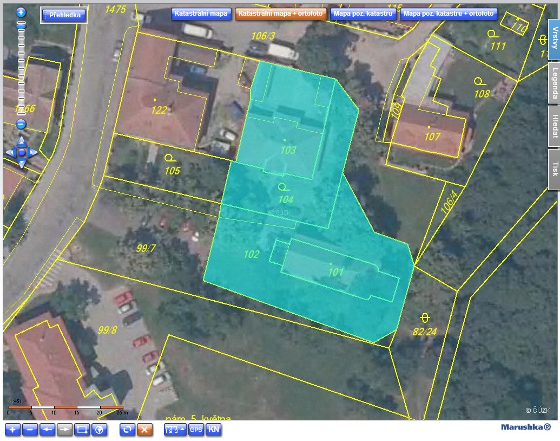
Task: Click the zoom slider handle
Action: (x=21, y=26)
